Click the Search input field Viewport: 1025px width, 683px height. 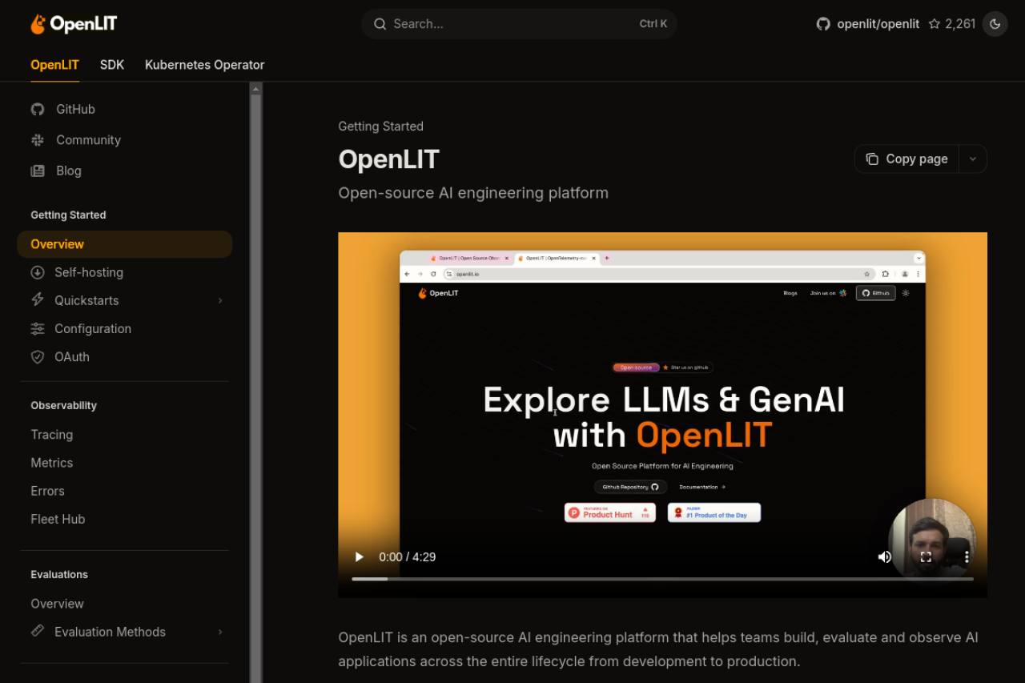pos(518,24)
